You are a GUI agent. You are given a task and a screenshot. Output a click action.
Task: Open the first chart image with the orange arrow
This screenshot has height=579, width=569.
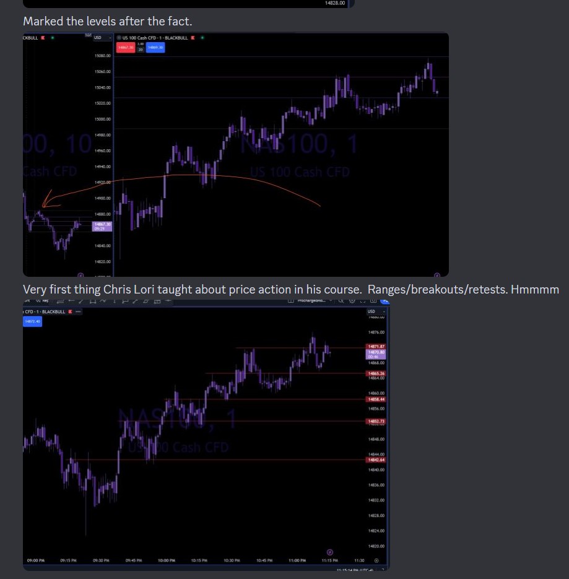pos(235,154)
